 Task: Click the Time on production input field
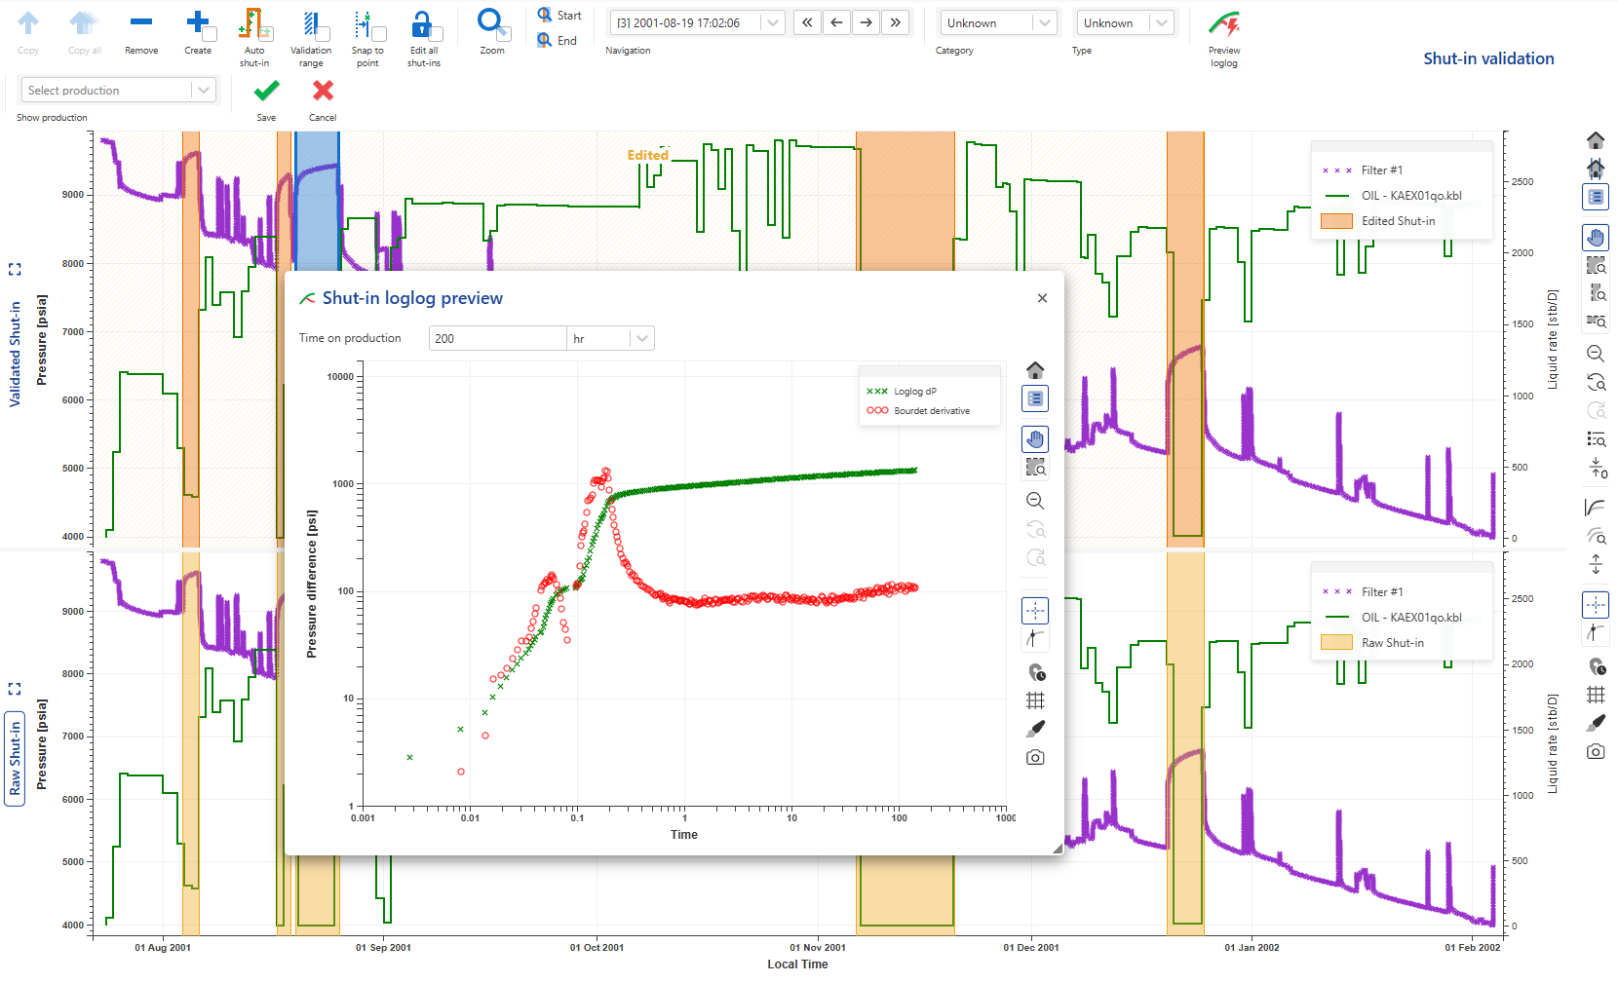coord(497,338)
